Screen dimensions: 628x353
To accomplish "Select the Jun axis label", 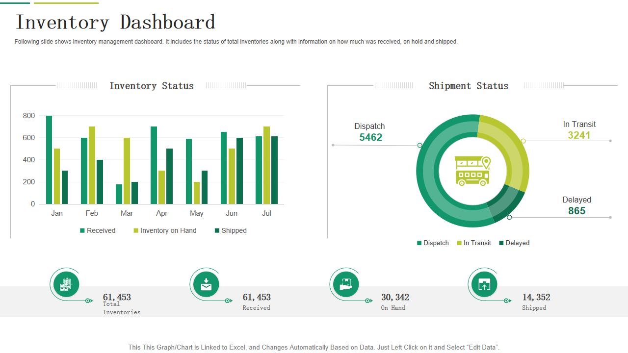I will [x=232, y=213].
